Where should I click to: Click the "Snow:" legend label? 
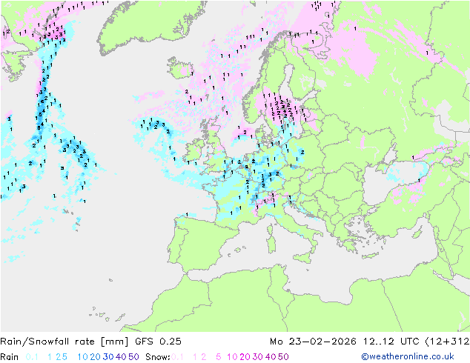tap(158, 357)
